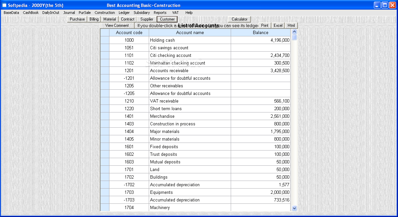The width and height of the screenshot is (398, 217).
Task: Select the Manhattan checking account row
Action: tap(195, 63)
